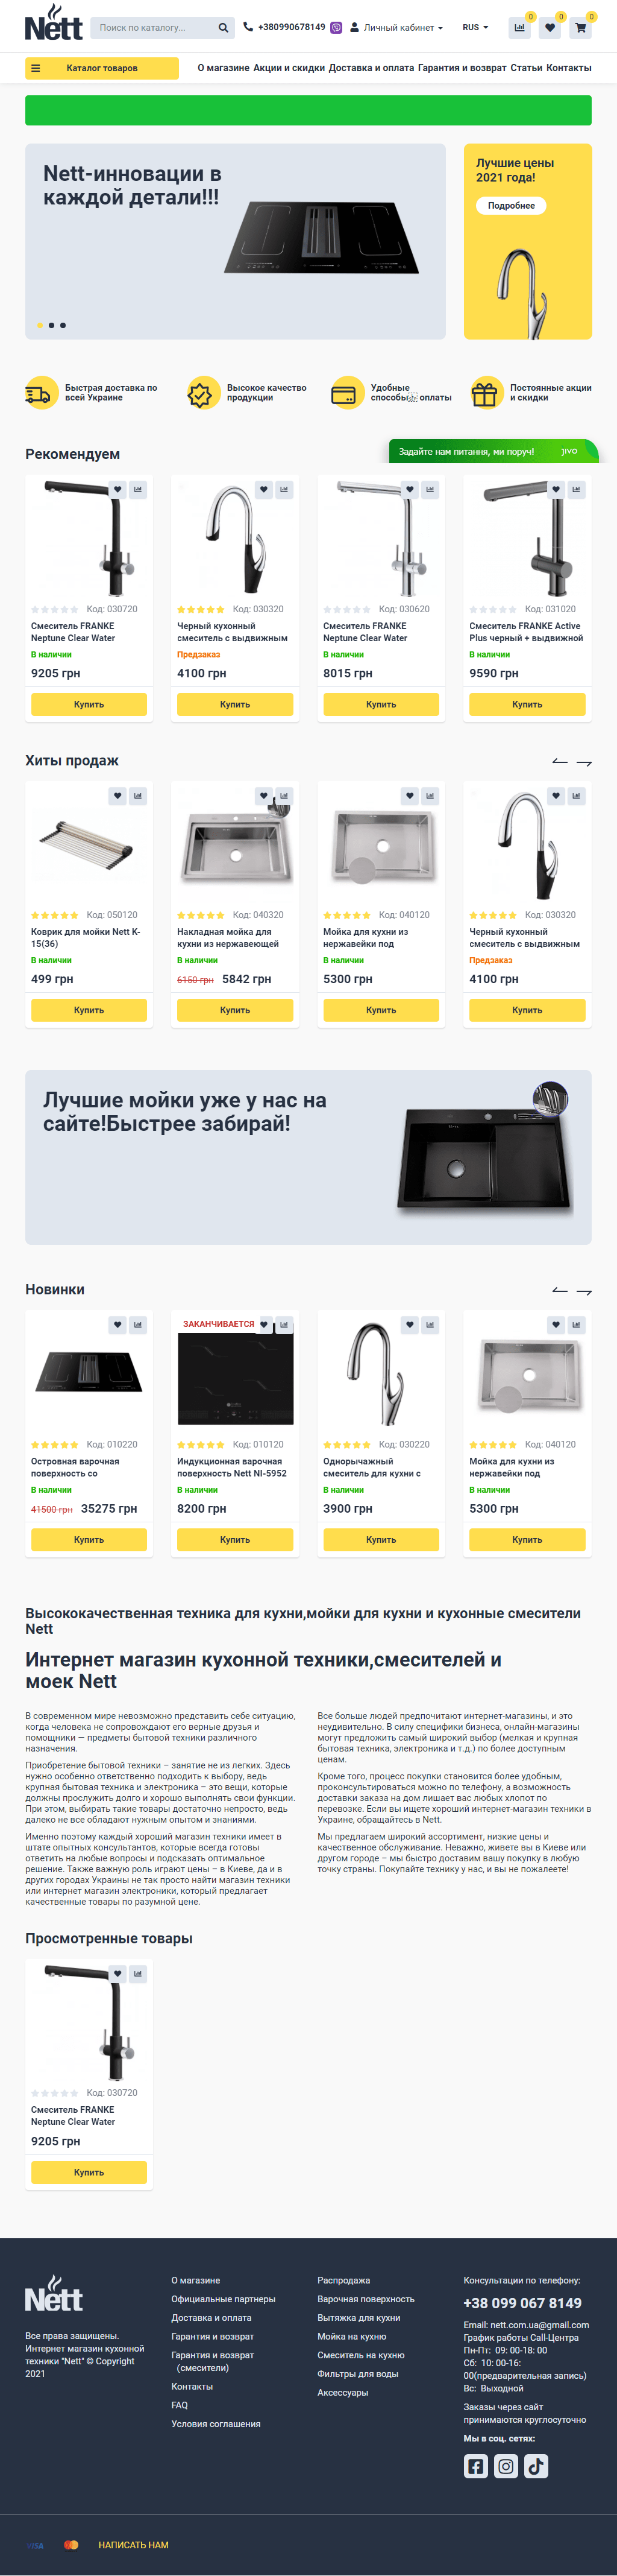
Task: Open the Facebook icon in footer
Action: [x=476, y=2466]
